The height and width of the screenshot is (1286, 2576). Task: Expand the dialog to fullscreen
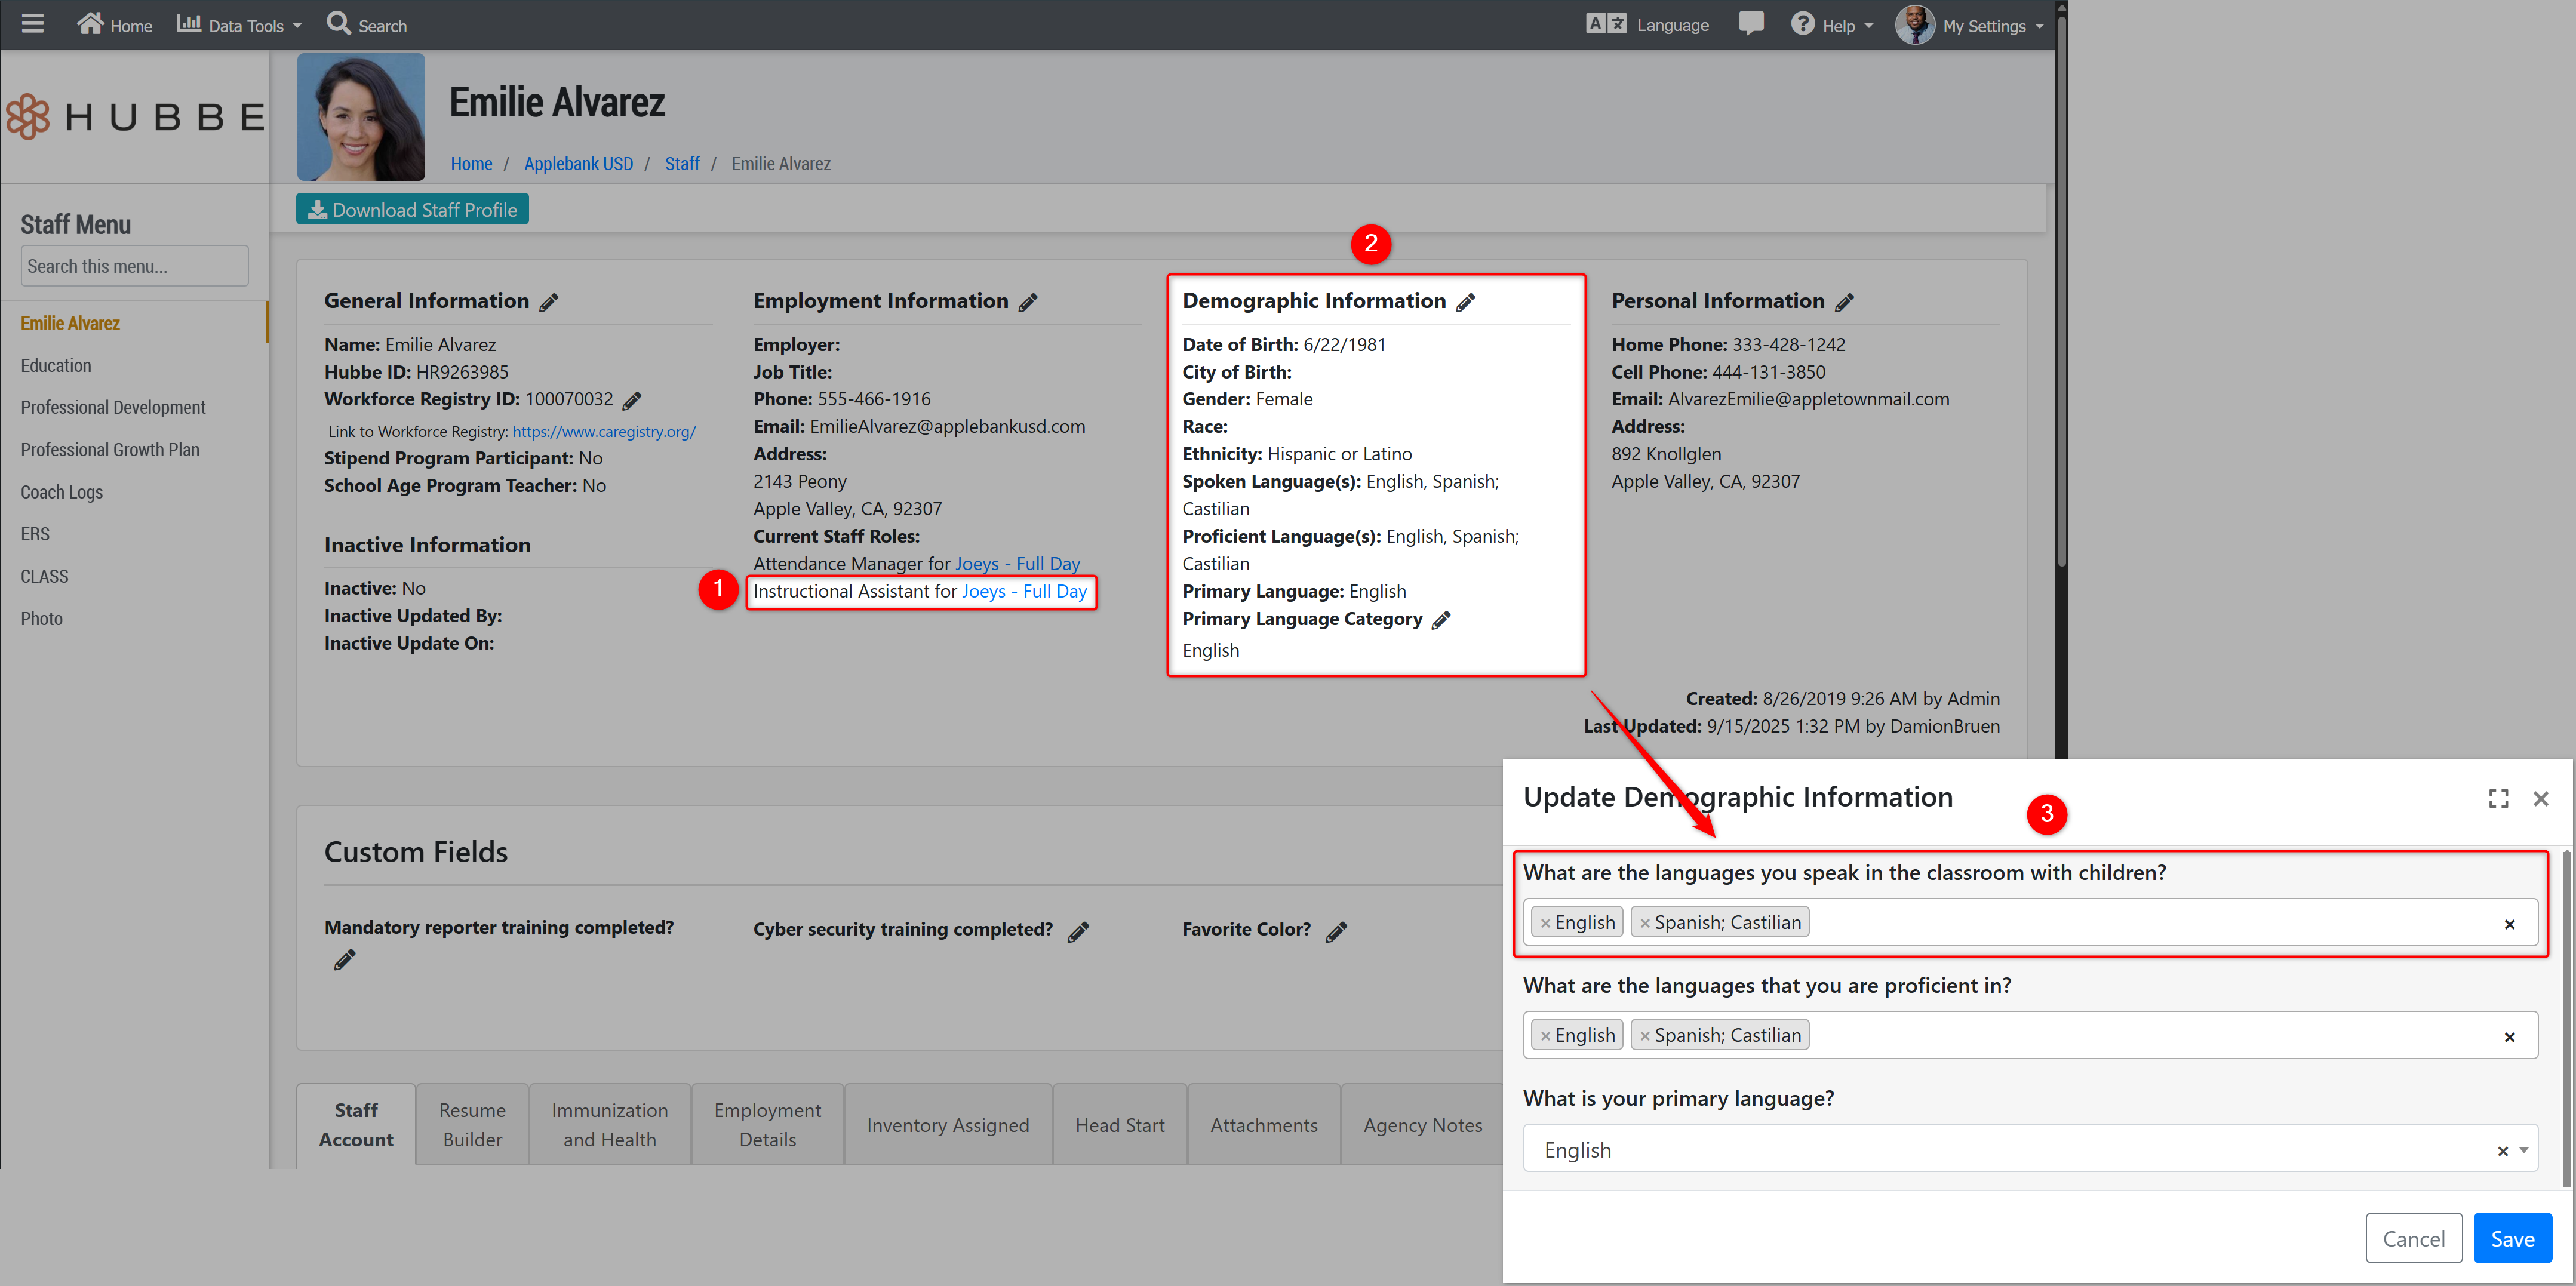coord(2498,798)
